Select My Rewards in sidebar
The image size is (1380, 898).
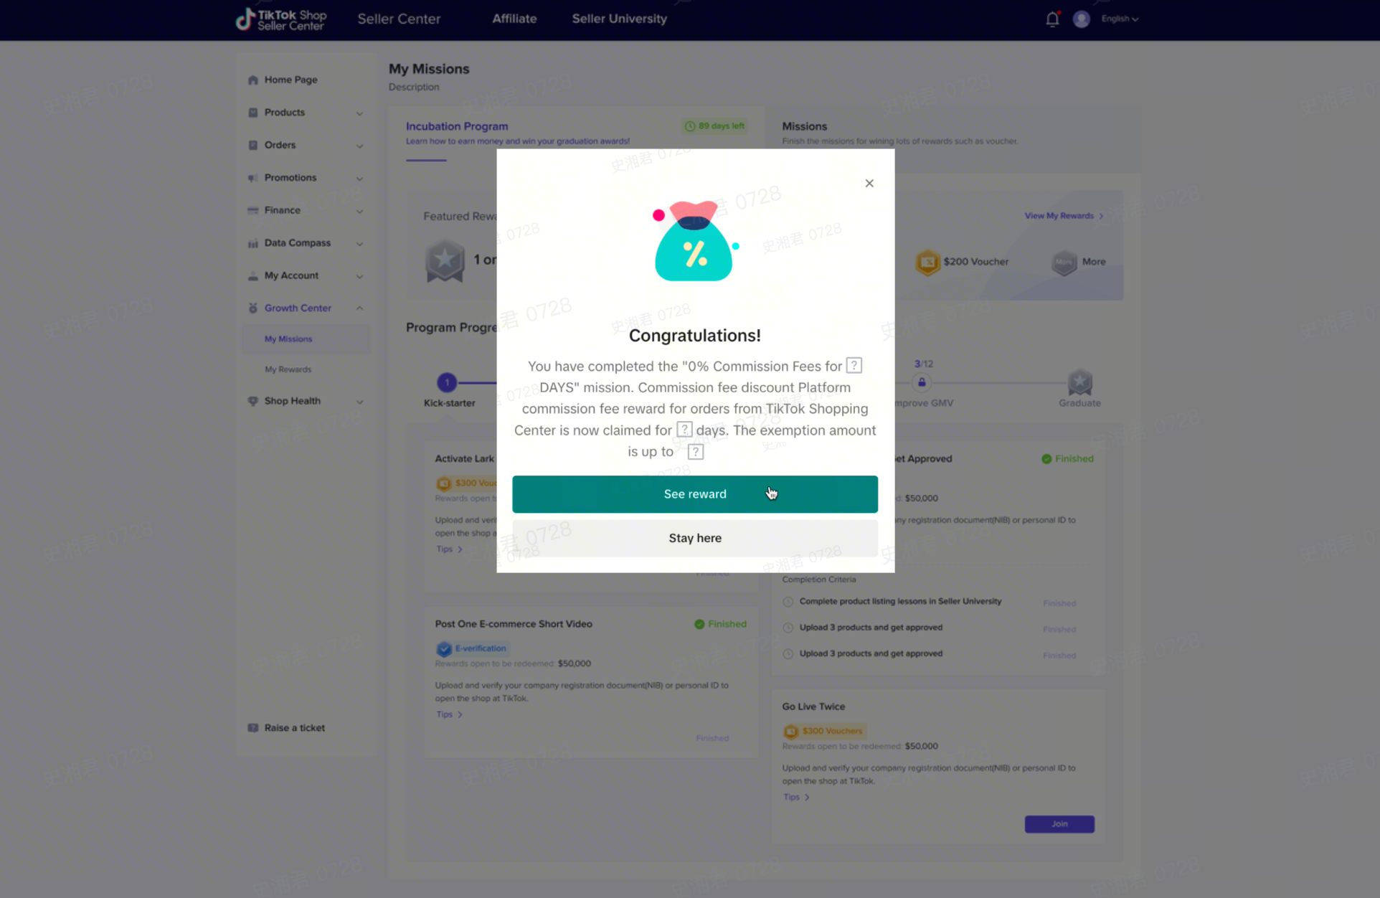coord(288,369)
